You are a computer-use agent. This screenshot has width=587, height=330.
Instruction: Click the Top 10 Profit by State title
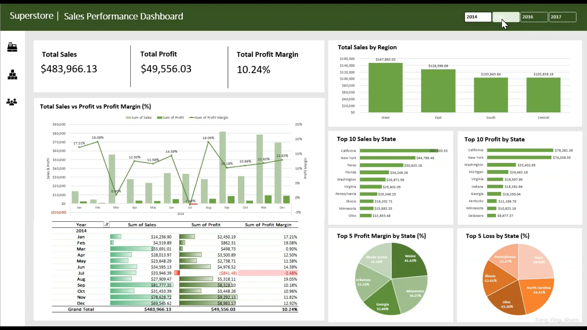tap(494, 139)
